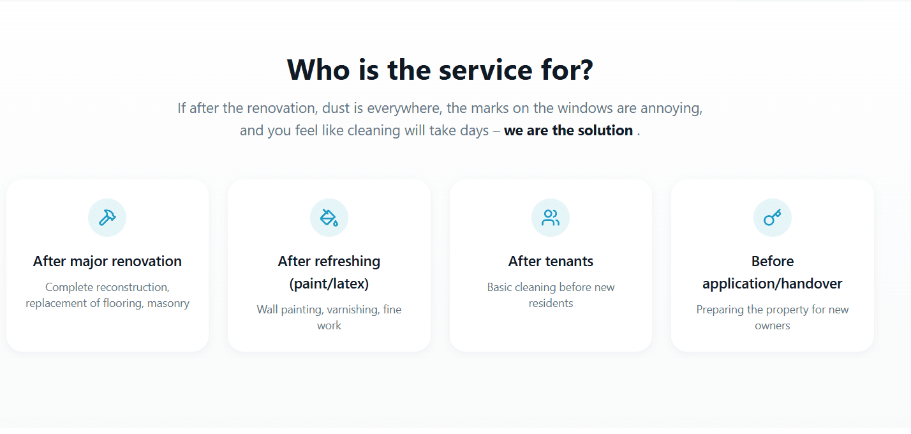The image size is (911, 434).
Task: Select the tenants people icon
Action: (x=551, y=218)
